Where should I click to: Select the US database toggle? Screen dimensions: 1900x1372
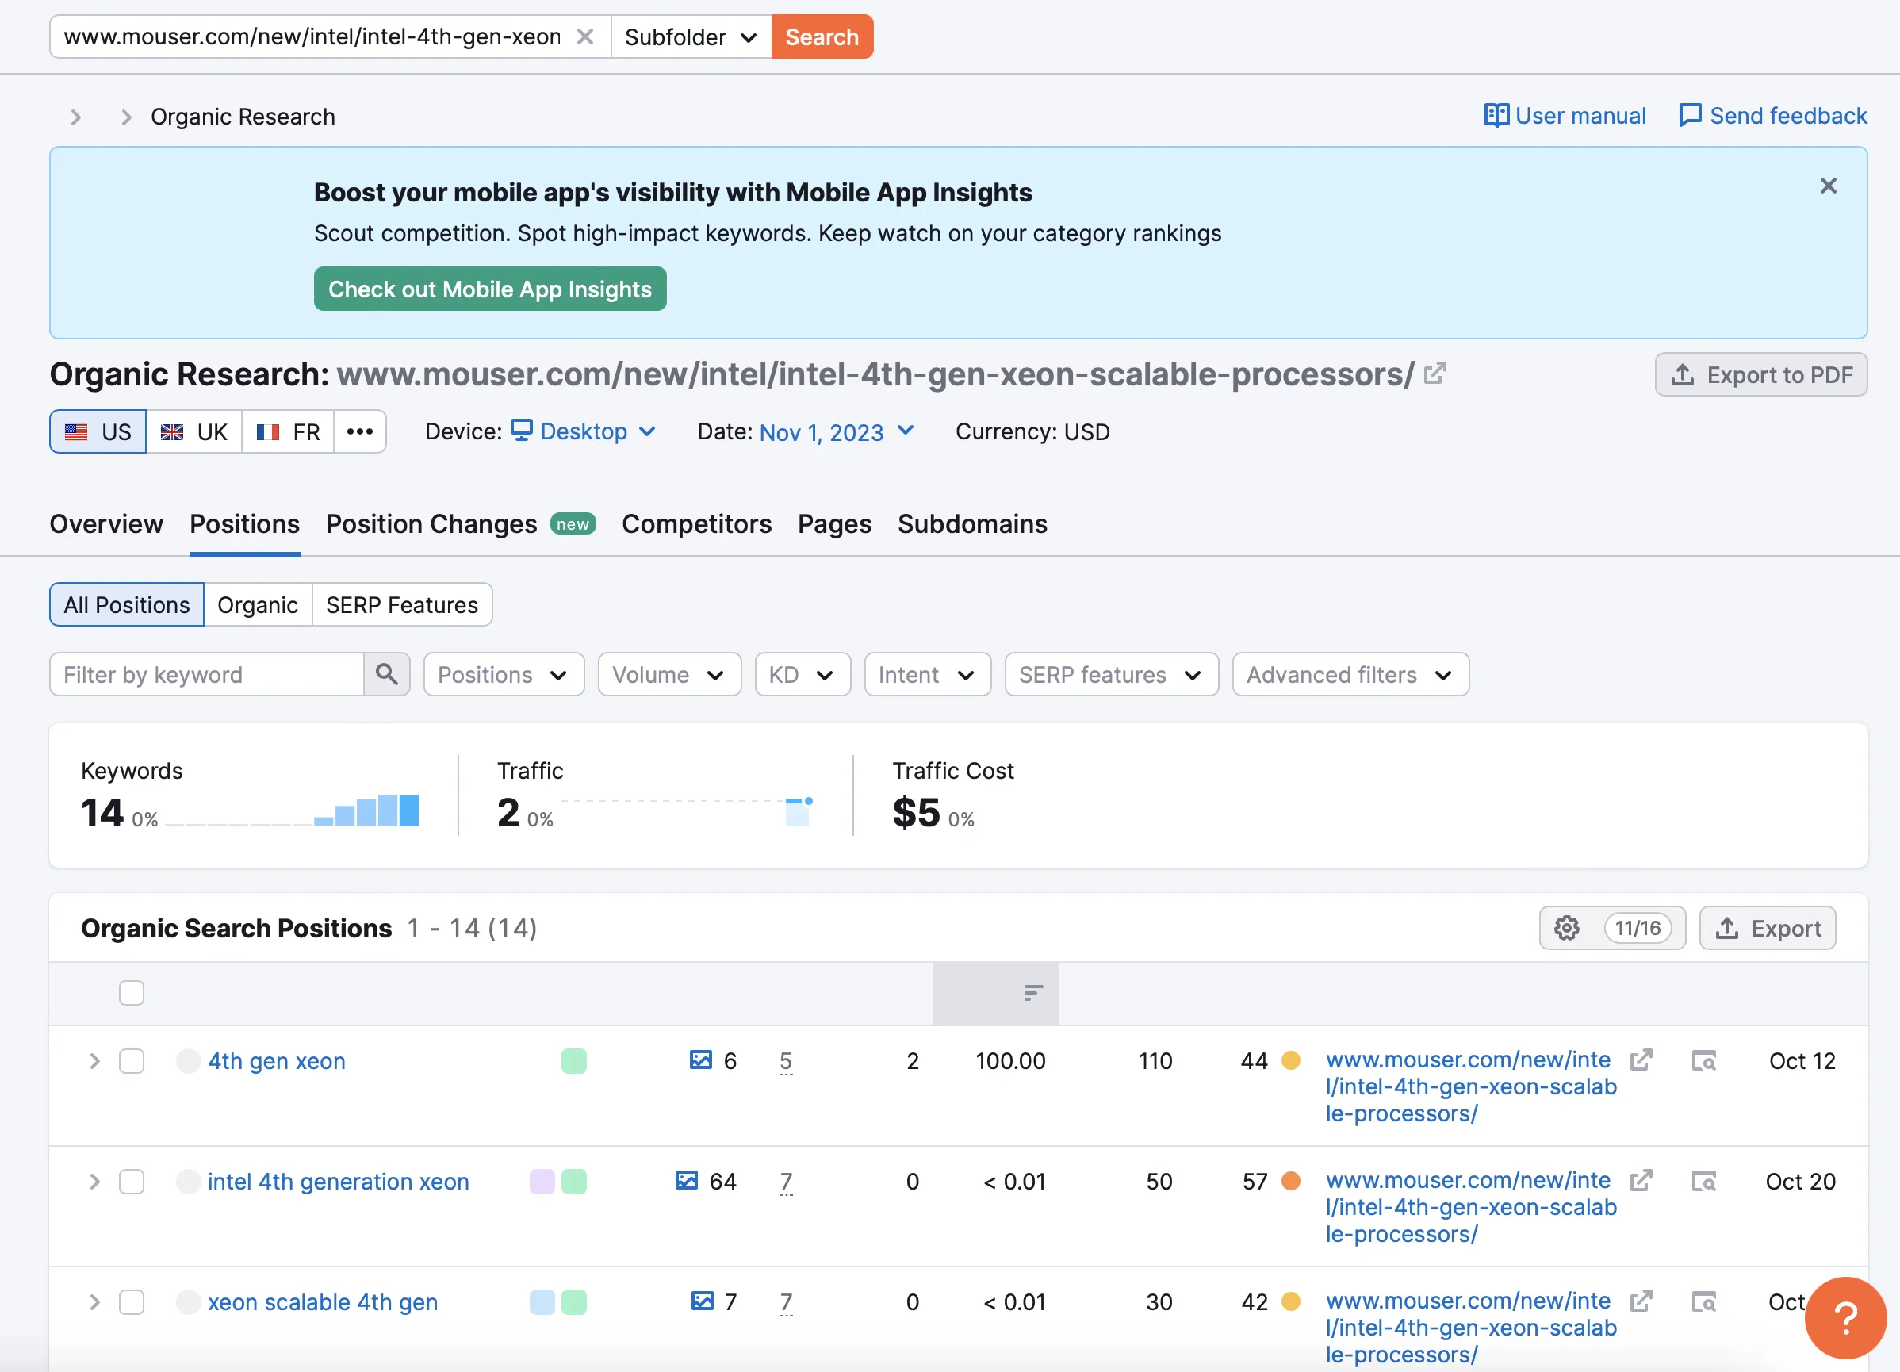tap(98, 431)
